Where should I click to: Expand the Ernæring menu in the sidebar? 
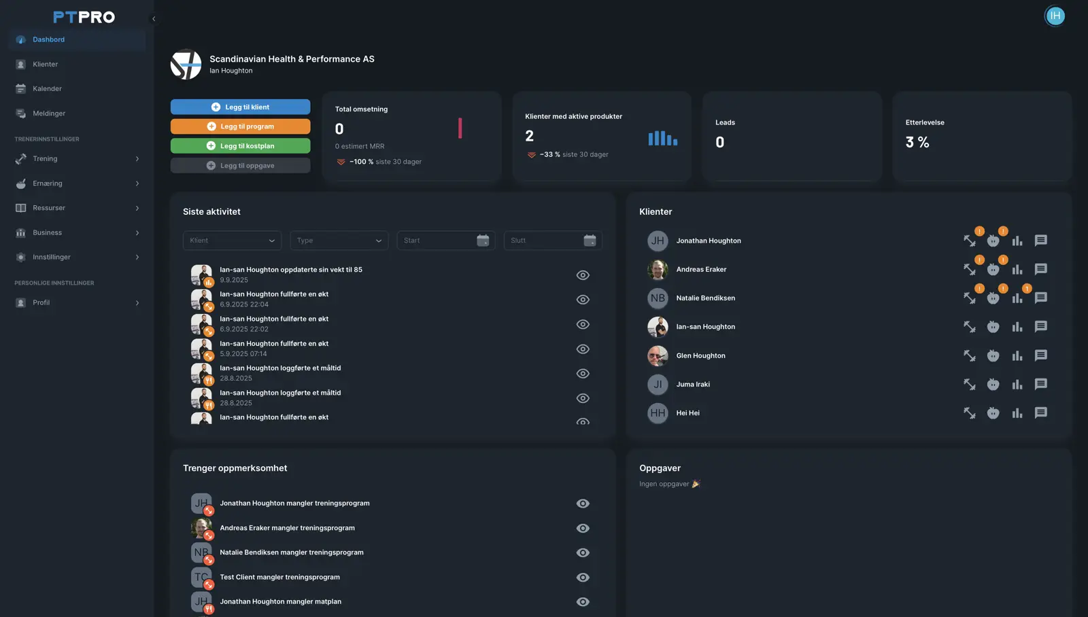tap(77, 183)
